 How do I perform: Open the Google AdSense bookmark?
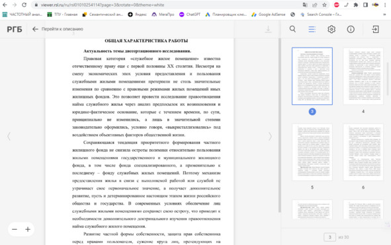[x=269, y=15]
